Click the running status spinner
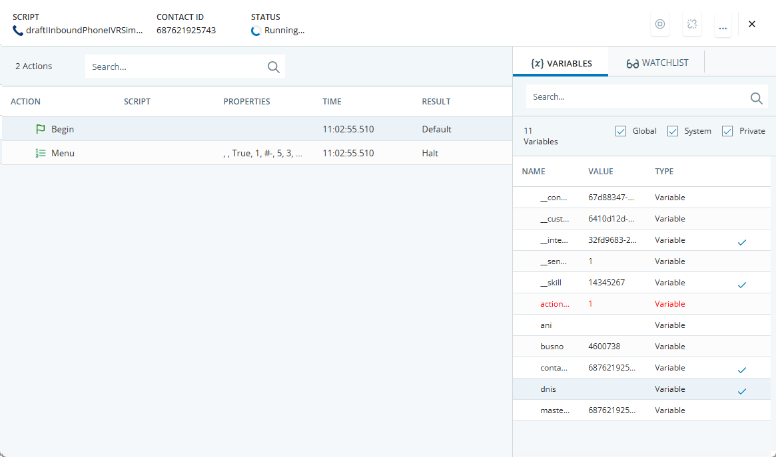 click(256, 31)
